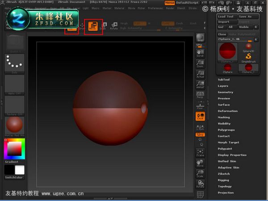268x201 pixels.
Task: Select the right shelf Rotate icon
Action: 200,184
